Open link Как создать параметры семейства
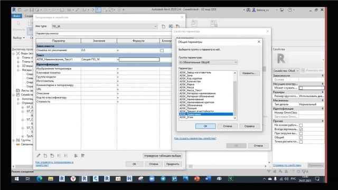The height and width of the screenshot is (190, 338). [195, 138]
